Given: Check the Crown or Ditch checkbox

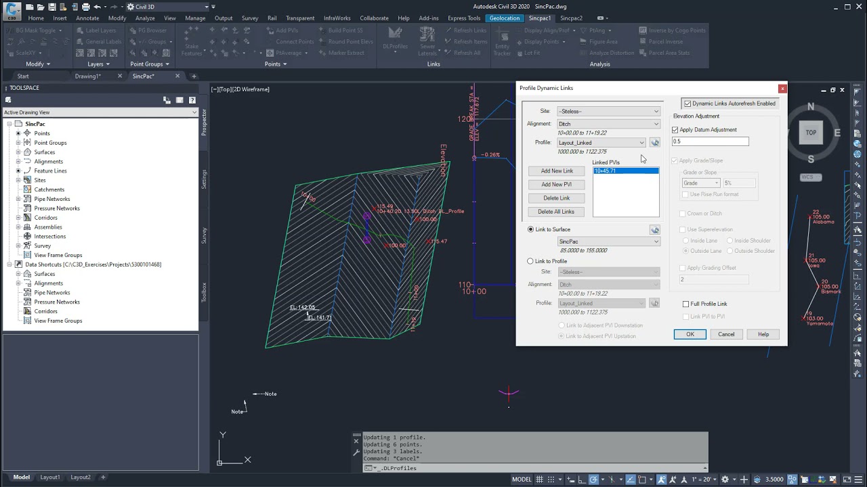Looking at the screenshot, I should click(683, 214).
